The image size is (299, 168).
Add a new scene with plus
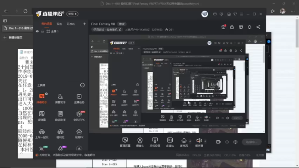click(84, 24)
